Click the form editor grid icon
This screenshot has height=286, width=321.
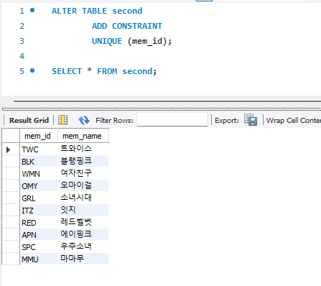[62, 120]
